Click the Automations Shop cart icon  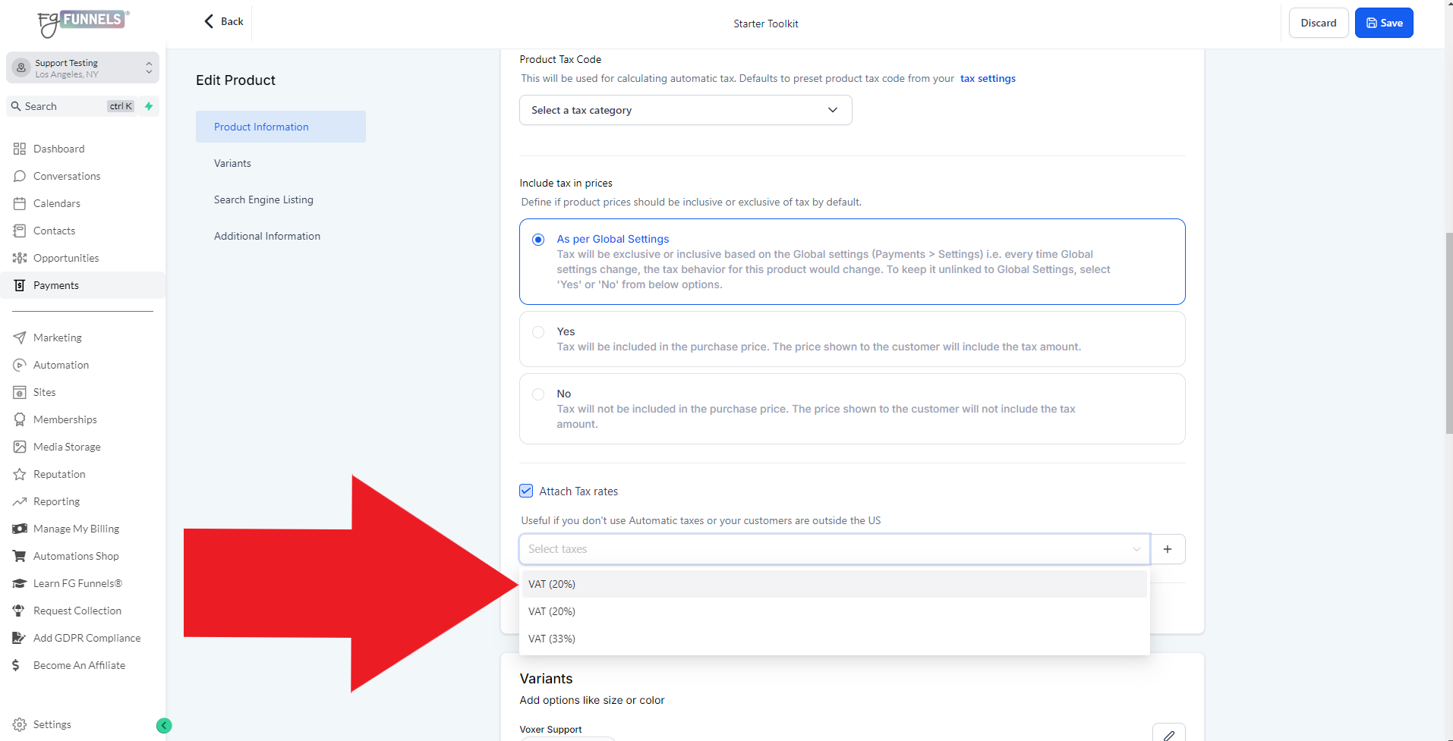pos(20,556)
